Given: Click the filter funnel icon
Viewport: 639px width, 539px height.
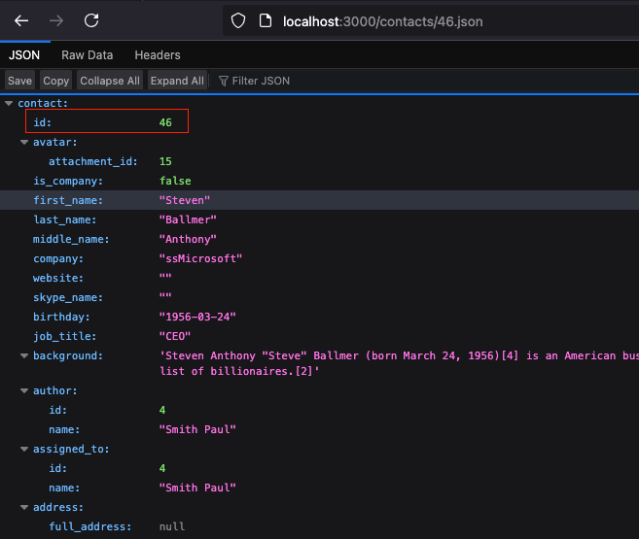Looking at the screenshot, I should tap(224, 81).
